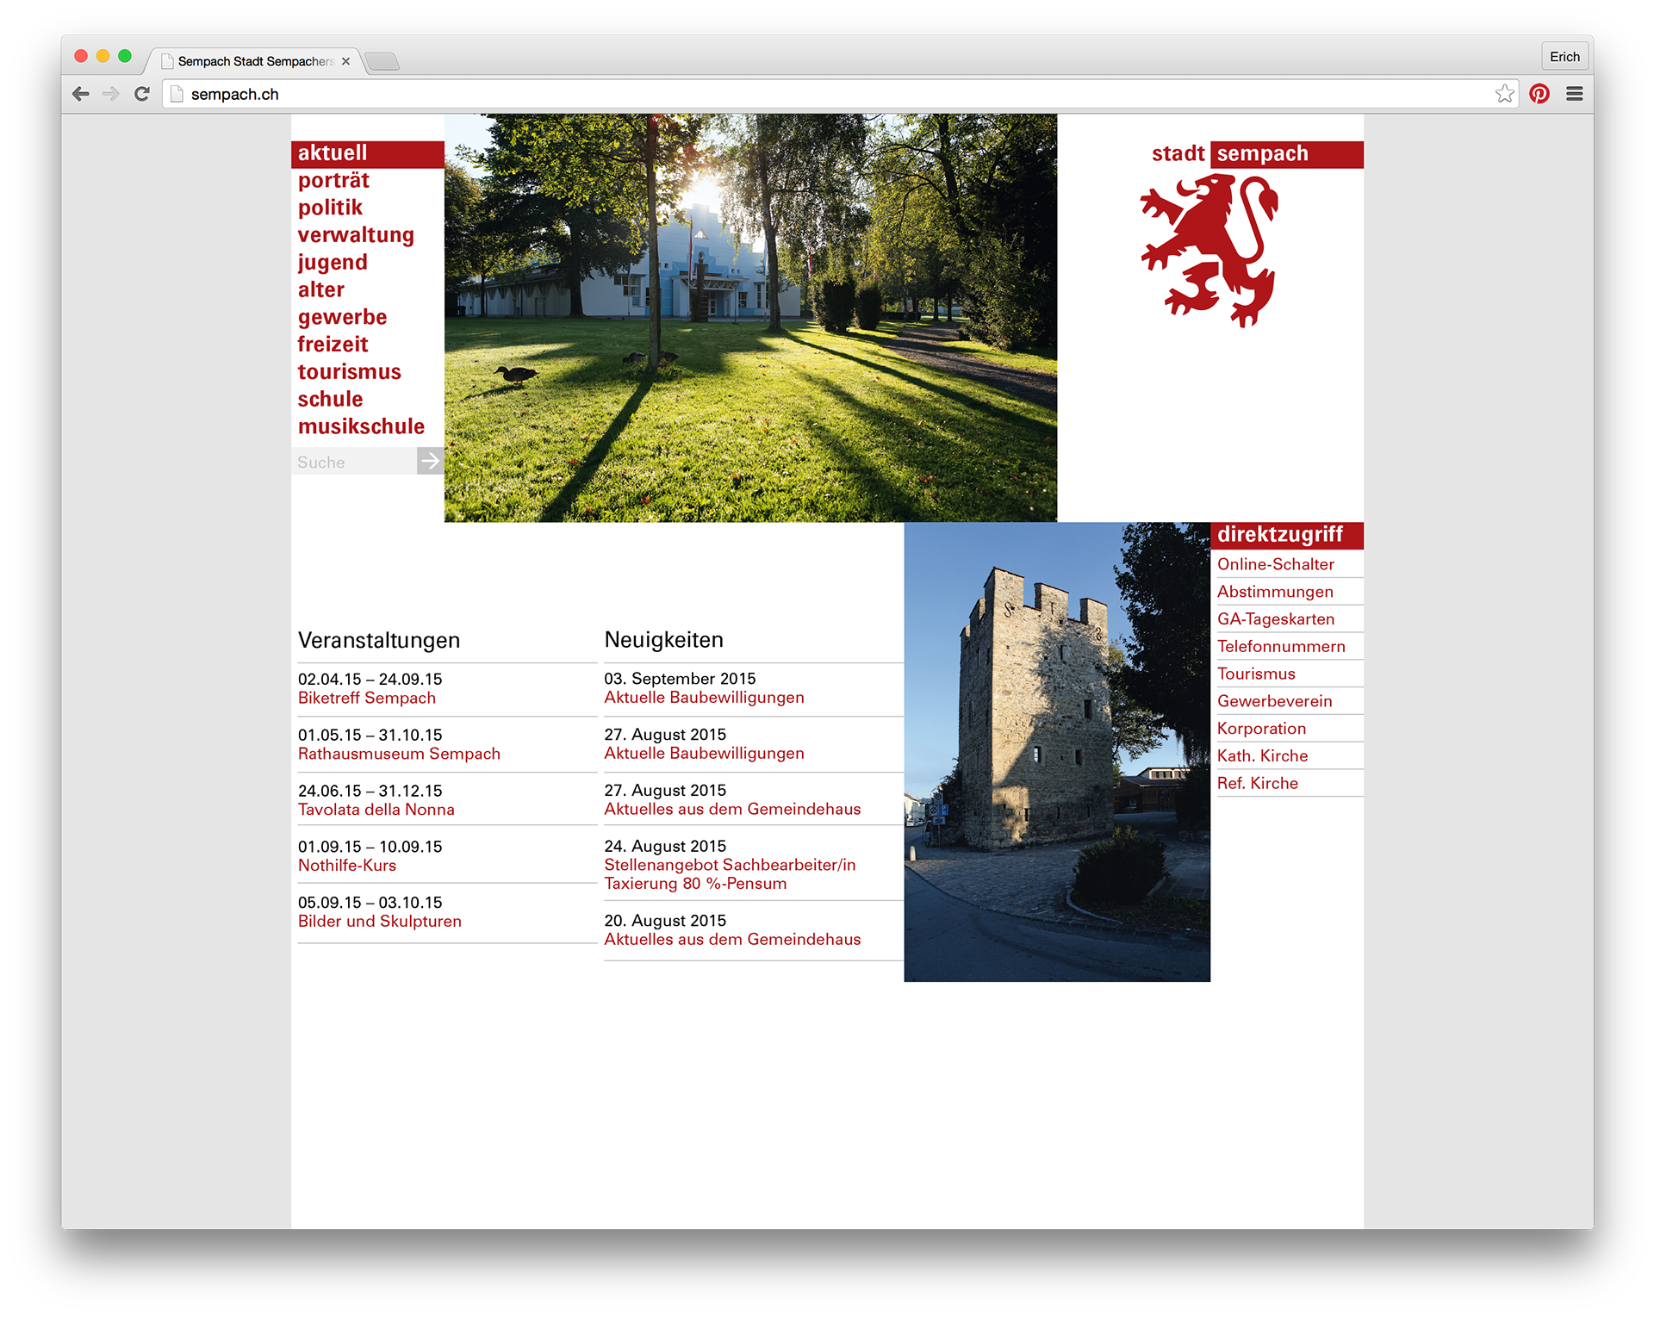Screen dimensions: 1654x1317
Task: Close the Sempach Stadt tab
Action: pyautogui.click(x=345, y=61)
